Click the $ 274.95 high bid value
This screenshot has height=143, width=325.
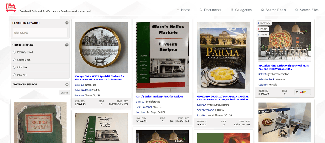click(x=80, y=104)
